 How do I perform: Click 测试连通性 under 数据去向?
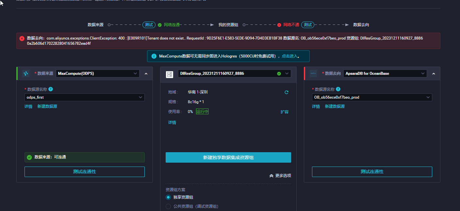372,172
